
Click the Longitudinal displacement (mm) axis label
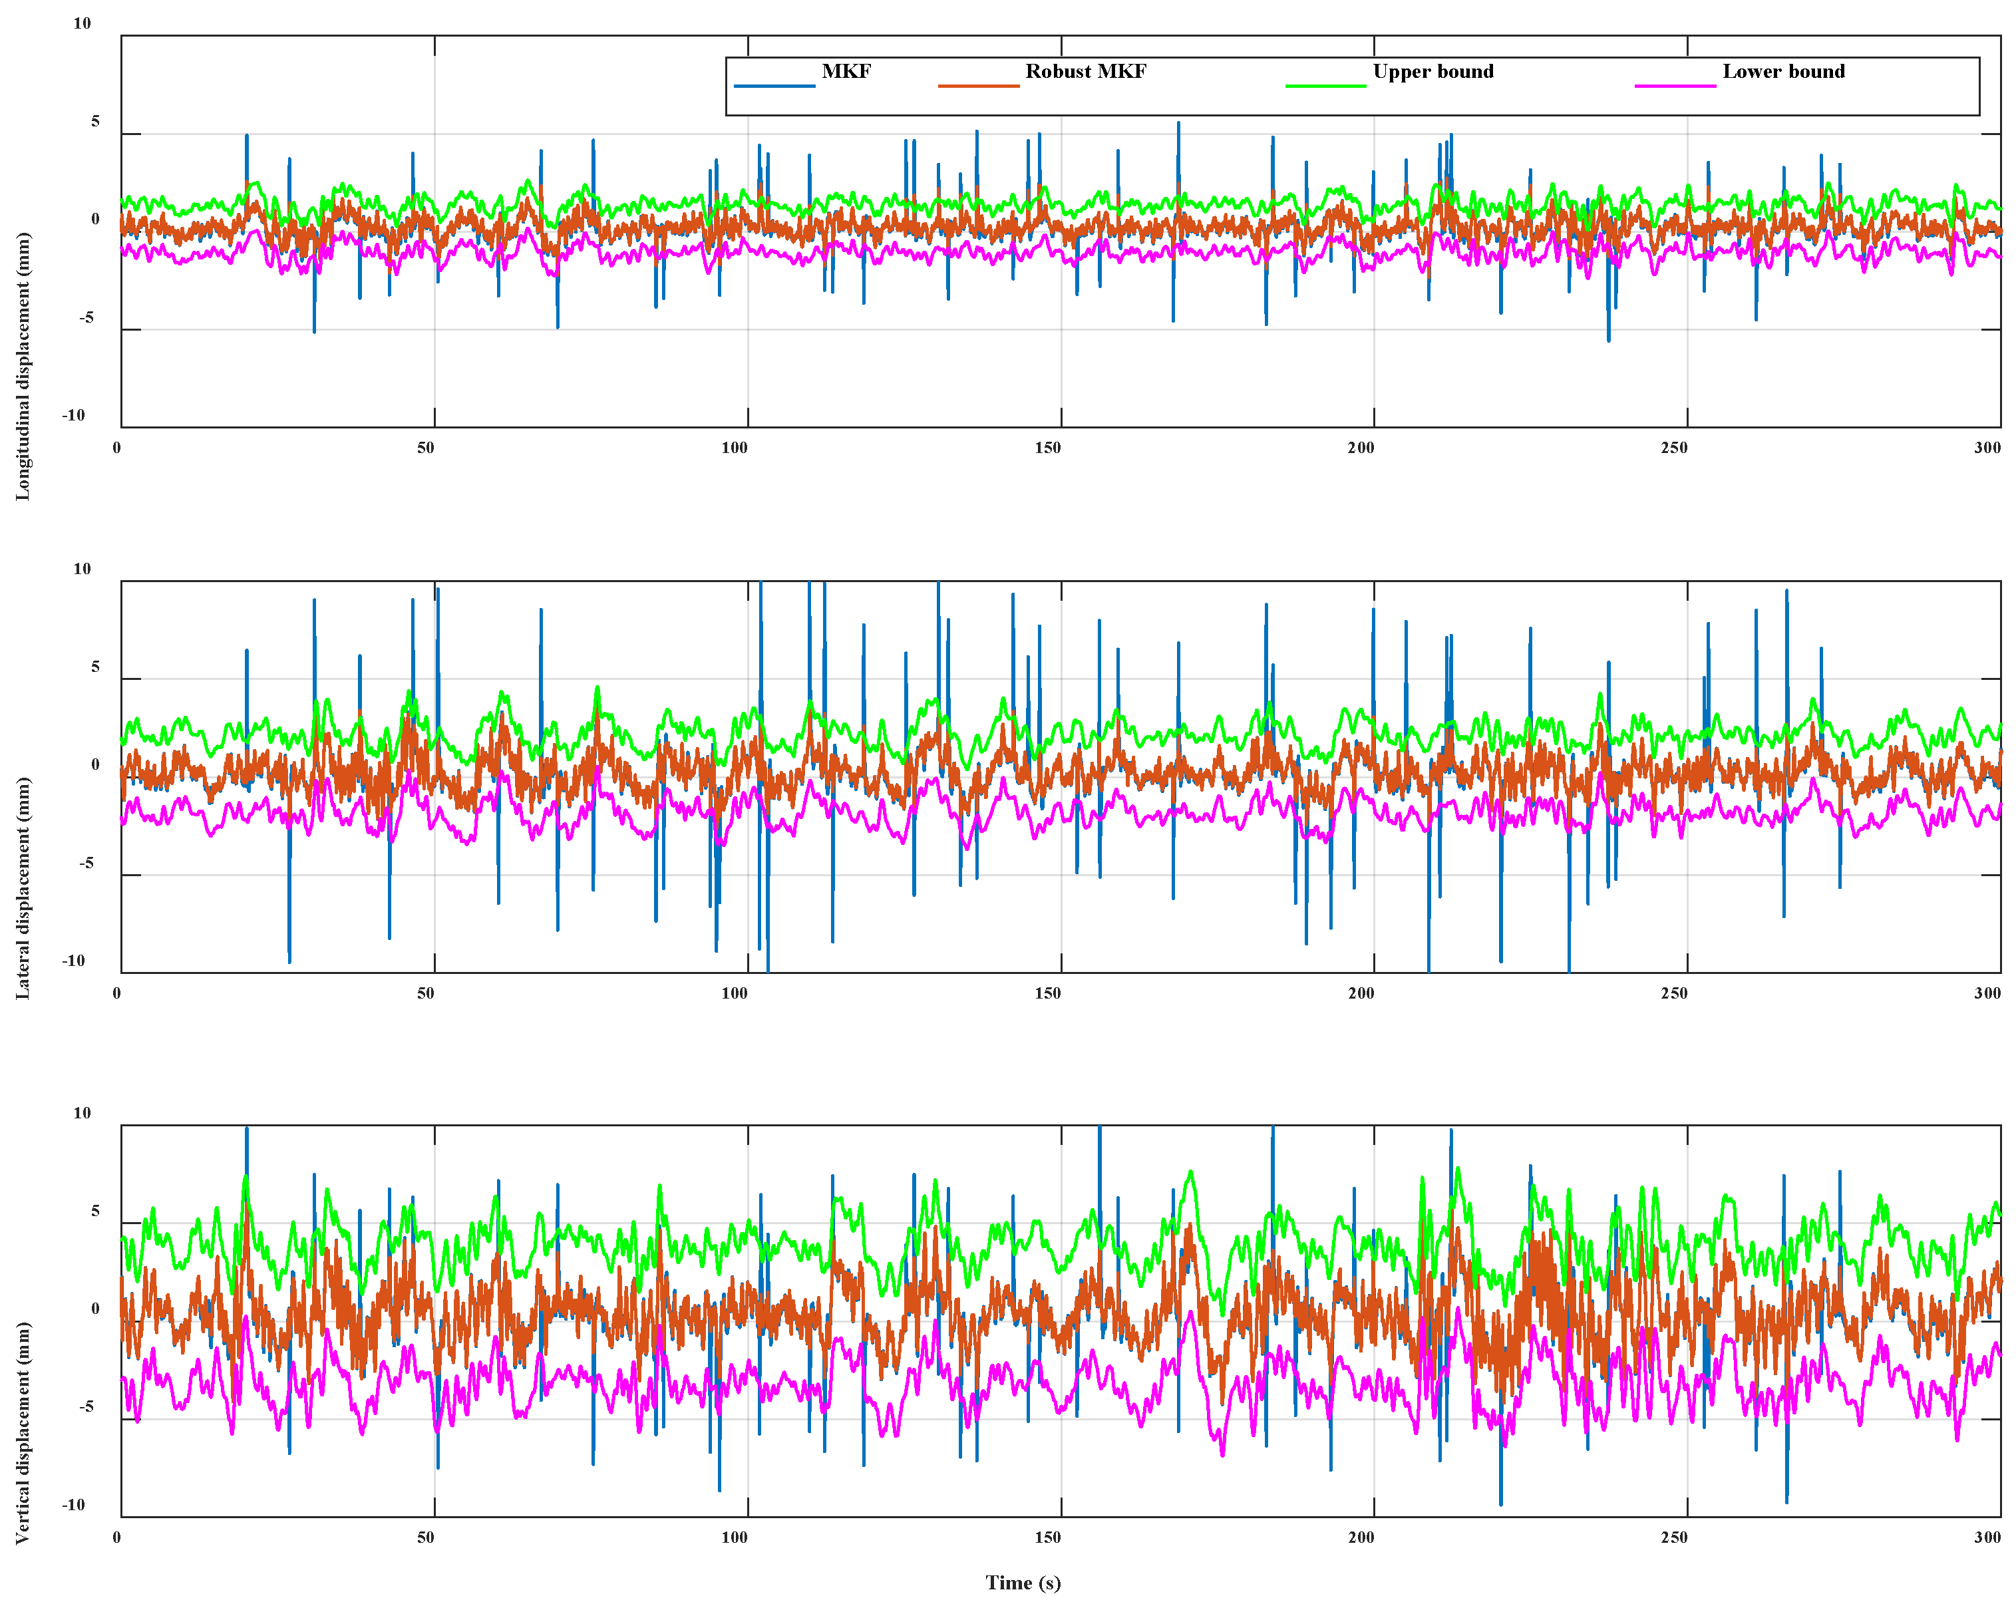tap(23, 366)
